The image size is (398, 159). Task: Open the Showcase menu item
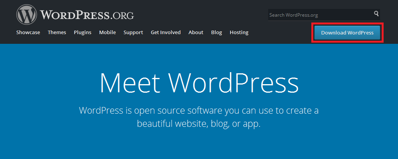(28, 33)
